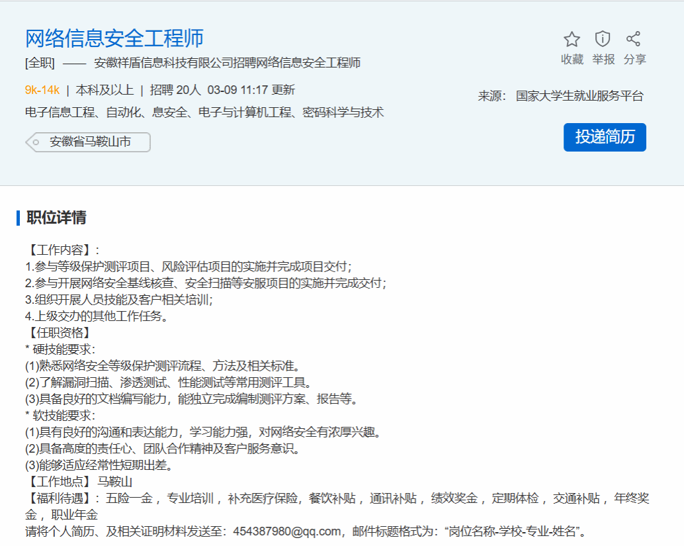The width and height of the screenshot is (684, 546).
Task: Click the 招聘 20人 headcount text
Action: click(x=175, y=90)
